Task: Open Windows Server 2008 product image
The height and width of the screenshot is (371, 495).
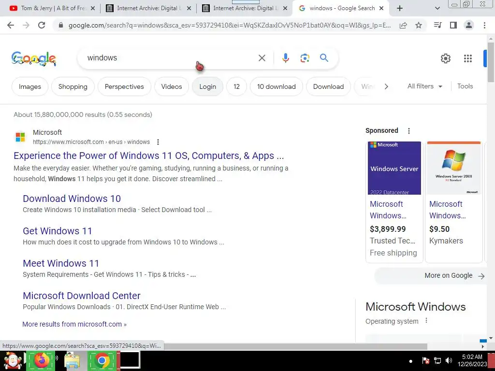Action: pyautogui.click(x=453, y=168)
